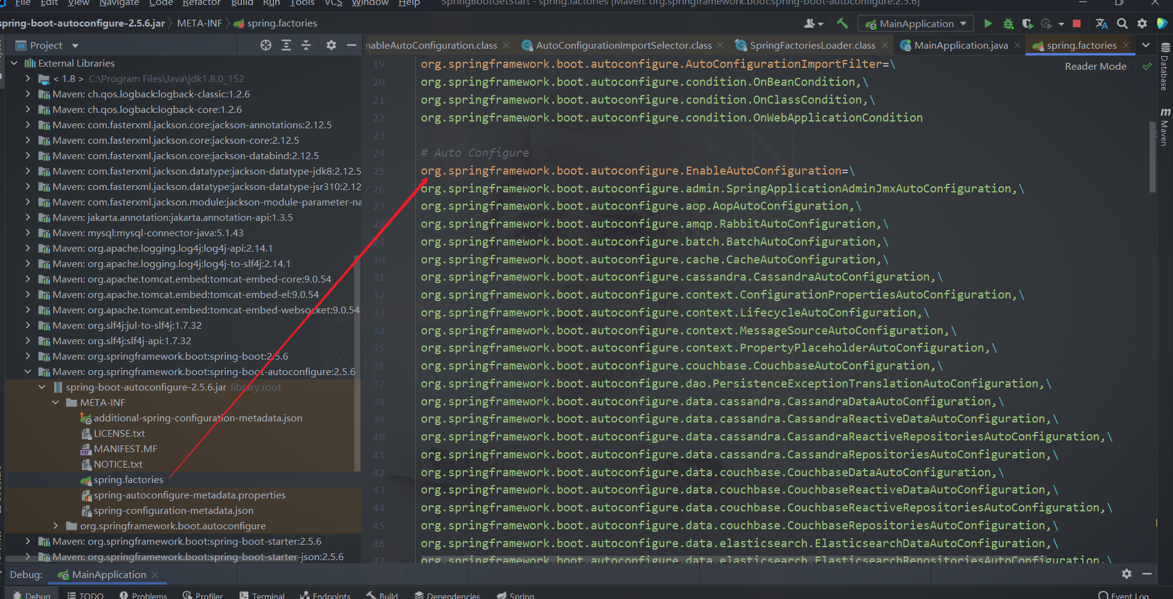
Task: Open the Endpoints tool window
Action: point(325,595)
